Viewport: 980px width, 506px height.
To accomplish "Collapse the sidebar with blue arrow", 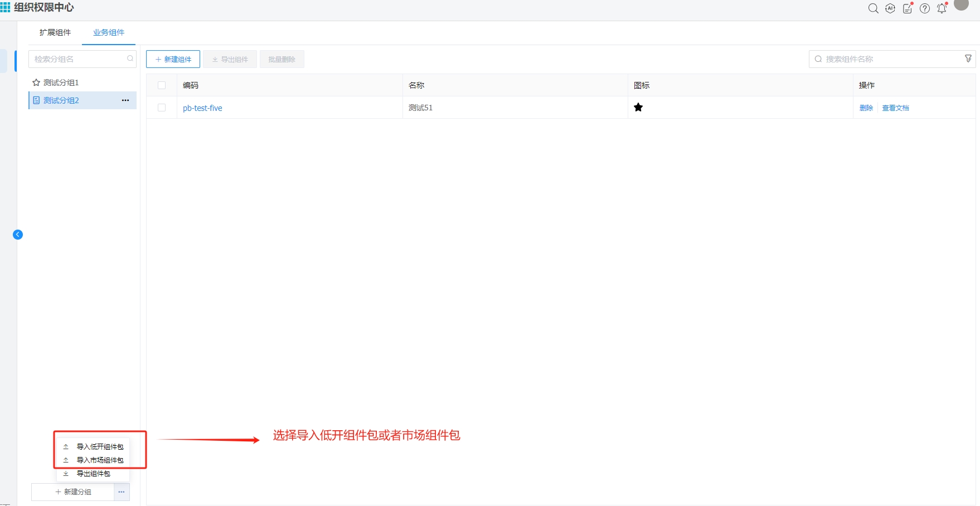I will coord(18,235).
